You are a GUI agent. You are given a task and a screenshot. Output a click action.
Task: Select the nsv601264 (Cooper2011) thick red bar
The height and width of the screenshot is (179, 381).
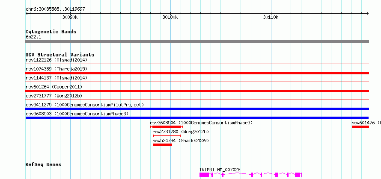pyautogui.click(x=197, y=91)
